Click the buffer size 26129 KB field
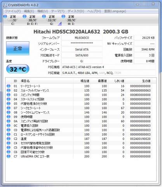This screenshot has width=162, height=187. click(145, 38)
